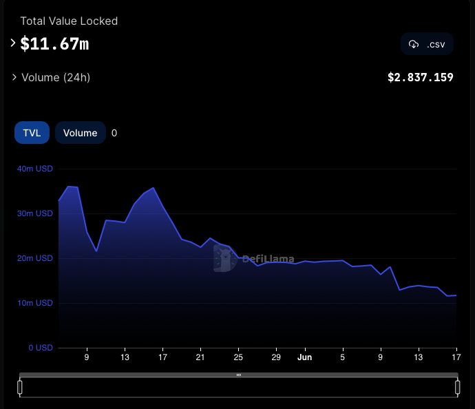Expand the Volume (24h) row chevron
Screen dimensions: 475x409
click(14, 77)
